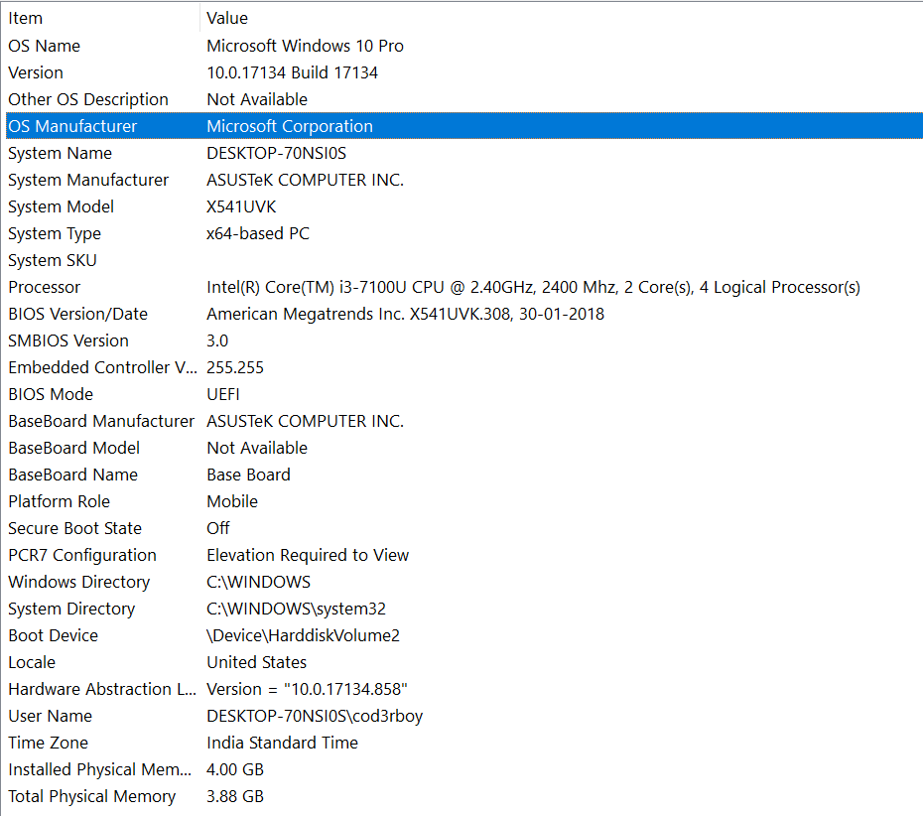The image size is (923, 816).
Task: Click the C:\WINDOWS value
Action: click(258, 582)
